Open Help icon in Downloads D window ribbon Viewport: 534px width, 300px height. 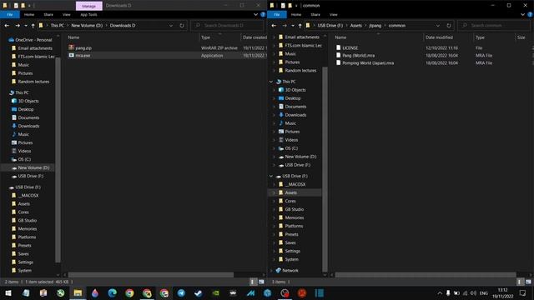(263, 15)
